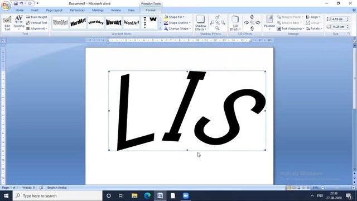The image size is (357, 201).
Task: Choose the vertical stacked WordArt style
Action: tap(145, 22)
